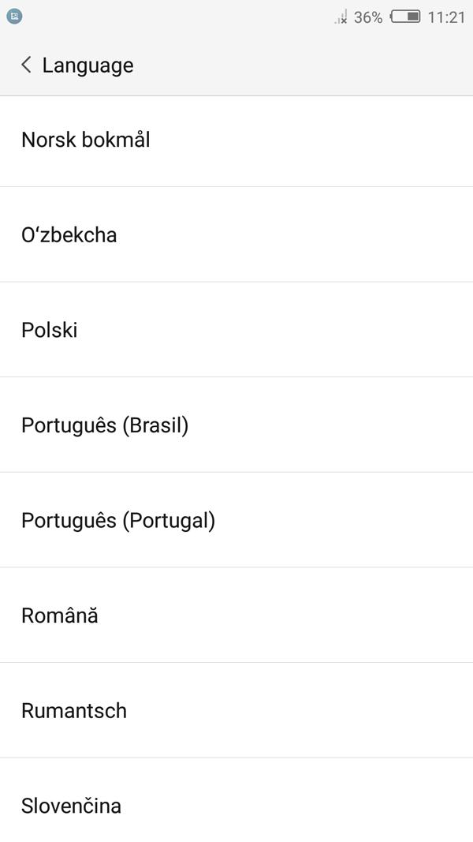The width and height of the screenshot is (473, 842).
Task: Tap the 36% battery percentage
Action: click(x=368, y=17)
